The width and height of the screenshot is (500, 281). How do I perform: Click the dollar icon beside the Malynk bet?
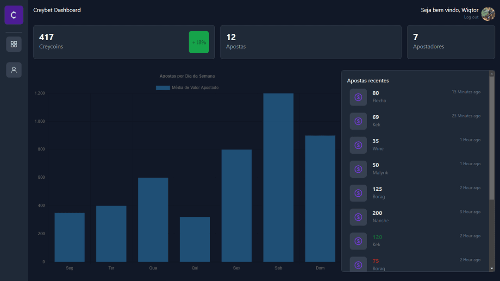pos(358,169)
